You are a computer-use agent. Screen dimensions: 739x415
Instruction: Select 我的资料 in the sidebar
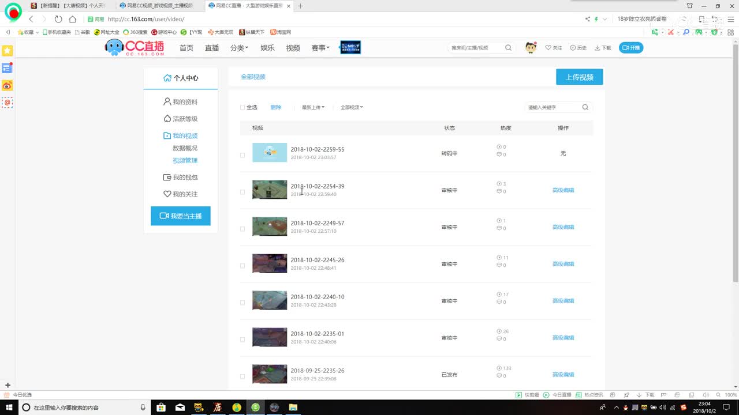tap(181, 102)
